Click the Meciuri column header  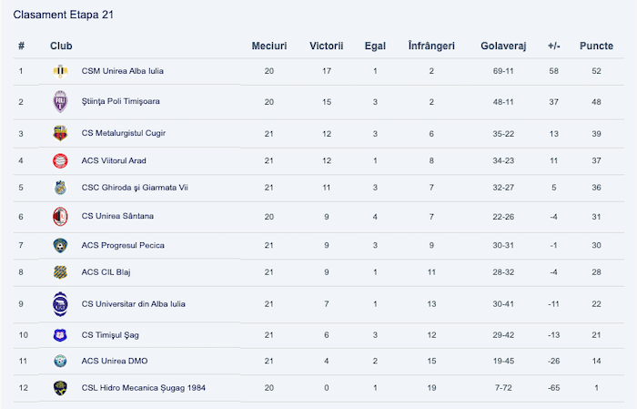269,46
